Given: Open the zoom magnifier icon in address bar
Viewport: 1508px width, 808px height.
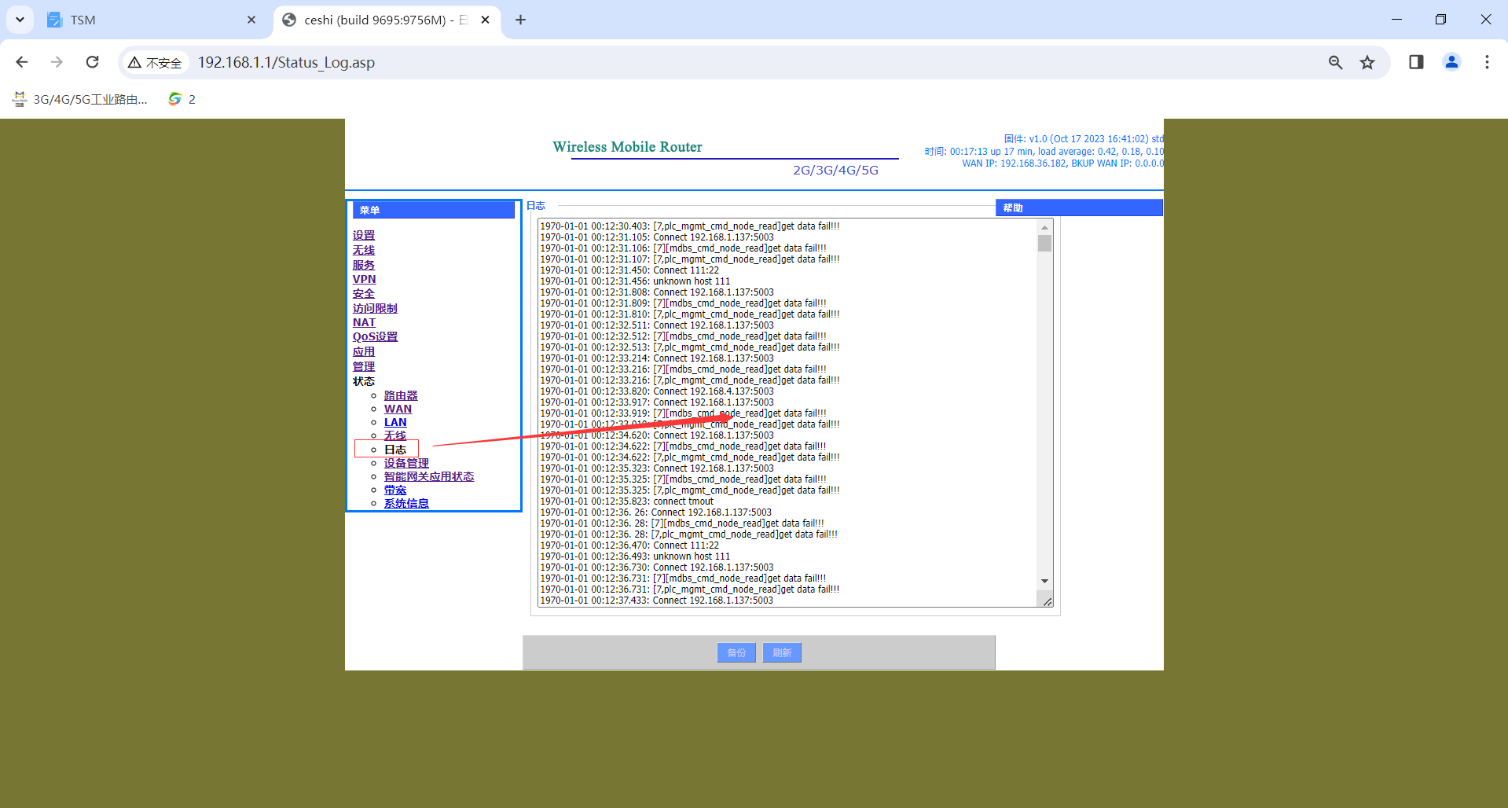Looking at the screenshot, I should tap(1335, 62).
